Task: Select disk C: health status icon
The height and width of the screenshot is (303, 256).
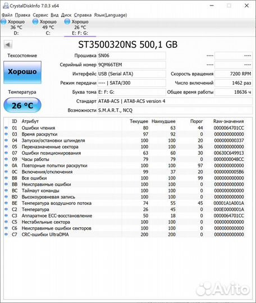Action: coord(35,22)
